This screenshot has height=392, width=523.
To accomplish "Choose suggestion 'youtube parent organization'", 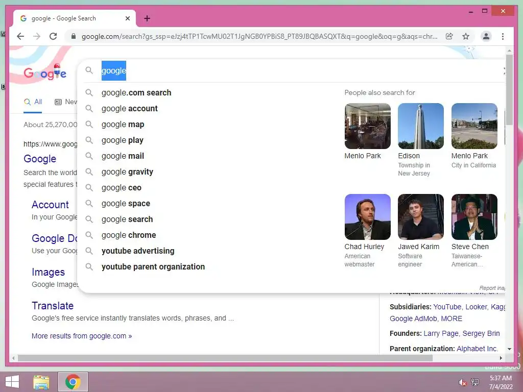I will [x=153, y=266].
